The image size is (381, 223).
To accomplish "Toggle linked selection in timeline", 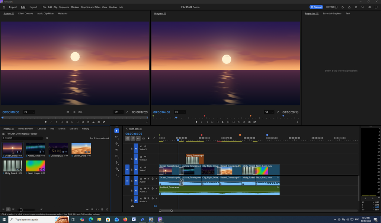I will (138, 138).
